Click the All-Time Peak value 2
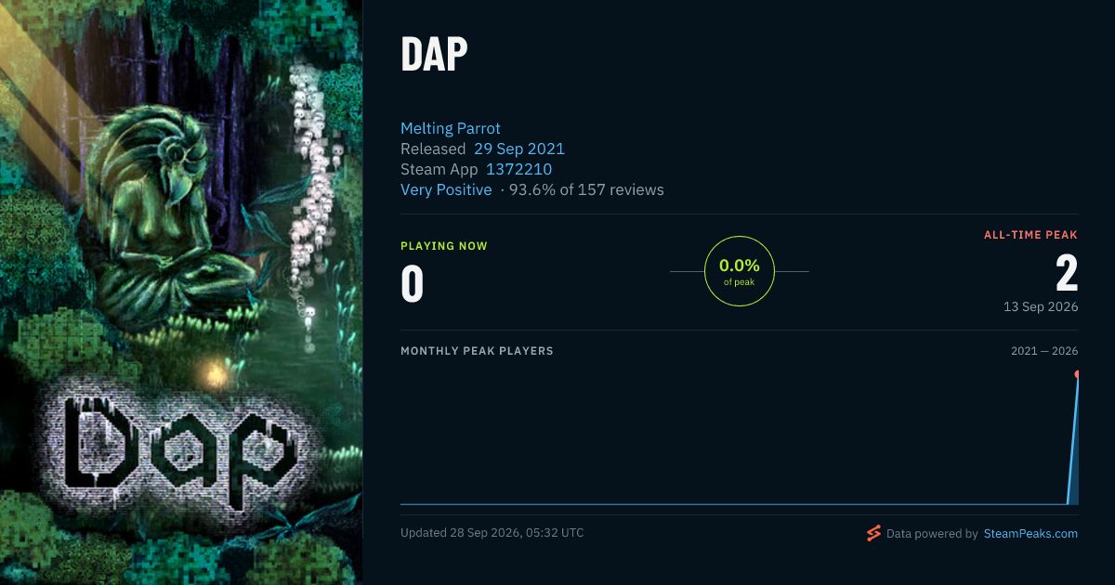This screenshot has width=1115, height=585. pos(1067,274)
